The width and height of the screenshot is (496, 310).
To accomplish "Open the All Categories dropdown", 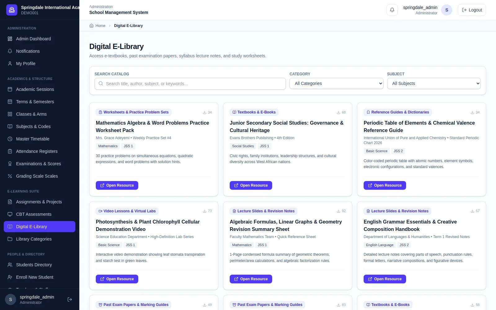I will (336, 83).
